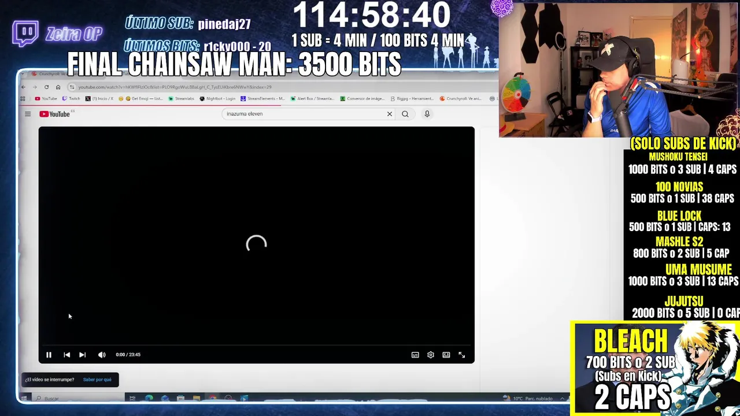Viewport: 740px width, 416px height.
Task: Click 'Saber por qué' link
Action: coord(97,380)
